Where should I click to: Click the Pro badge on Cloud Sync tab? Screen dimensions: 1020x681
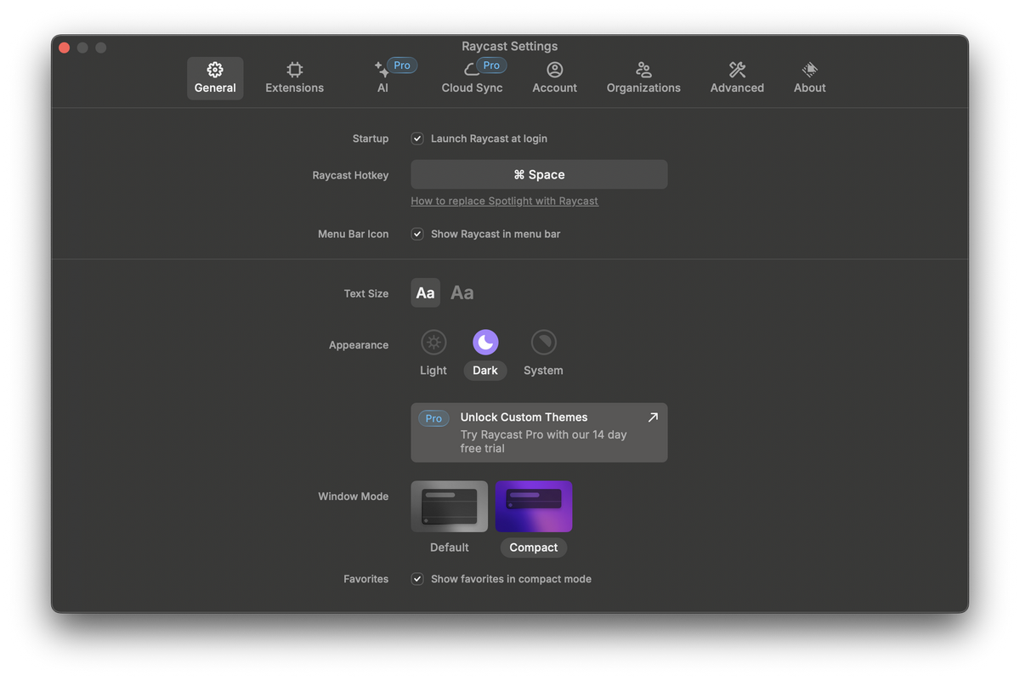click(x=491, y=65)
